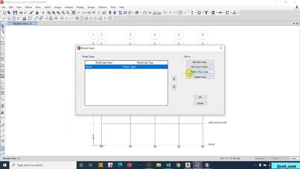Viewport: 300px width, 169px height.
Task: Open File Explorer from the taskbar
Action: [158, 165]
